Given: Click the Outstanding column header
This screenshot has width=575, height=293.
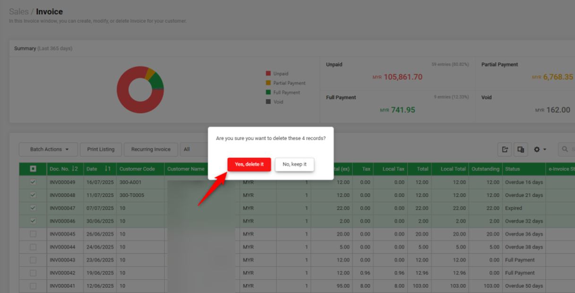Looking at the screenshot, I should (x=485, y=169).
